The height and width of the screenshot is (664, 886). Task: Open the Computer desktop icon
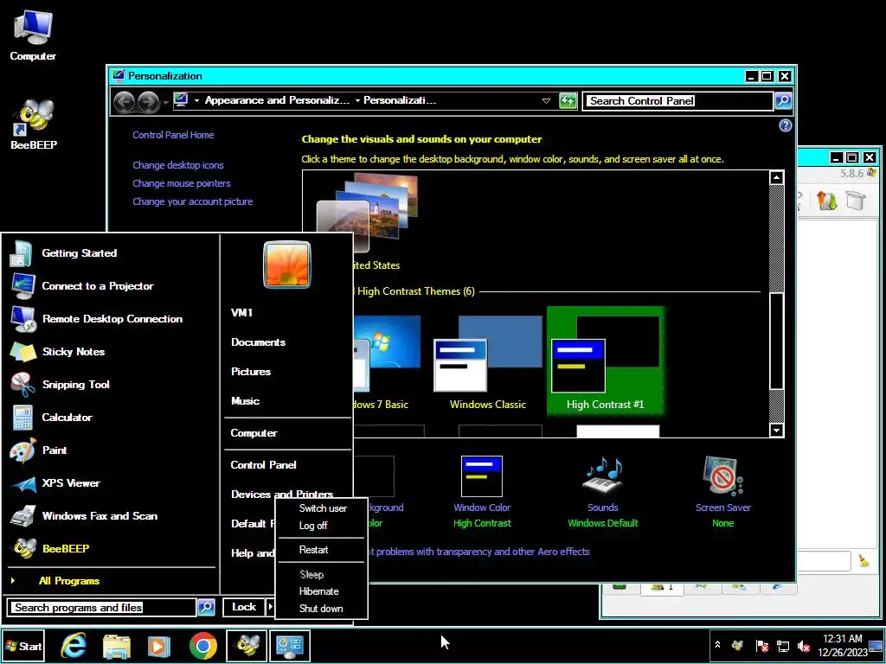pos(33,35)
